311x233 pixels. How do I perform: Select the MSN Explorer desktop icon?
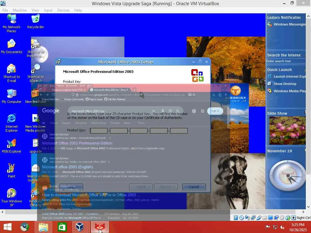click(12, 146)
